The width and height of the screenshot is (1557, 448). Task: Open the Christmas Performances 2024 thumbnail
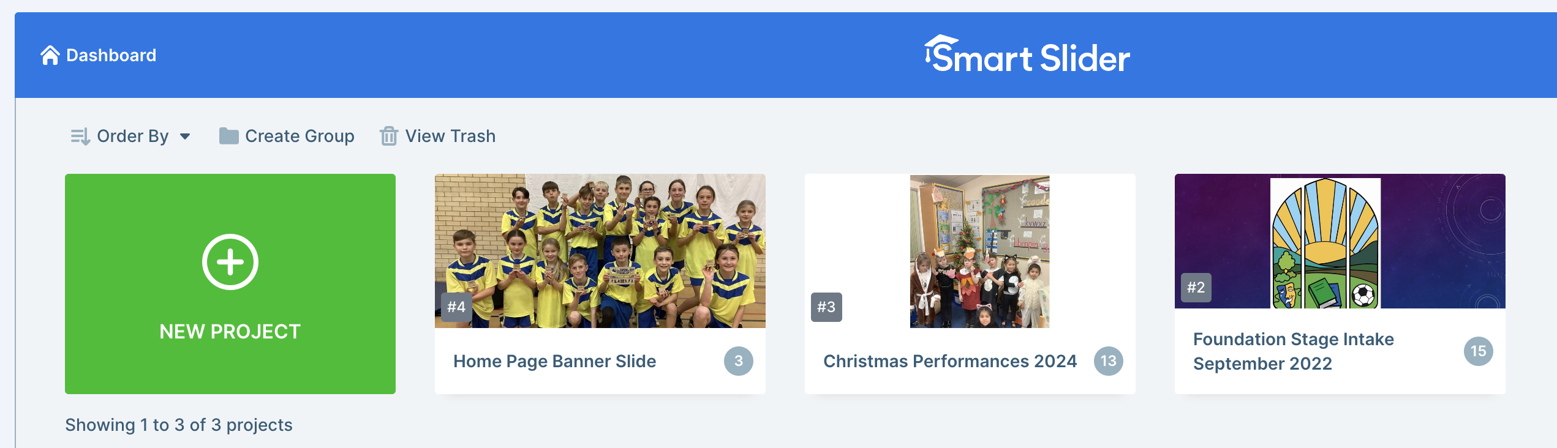979,251
